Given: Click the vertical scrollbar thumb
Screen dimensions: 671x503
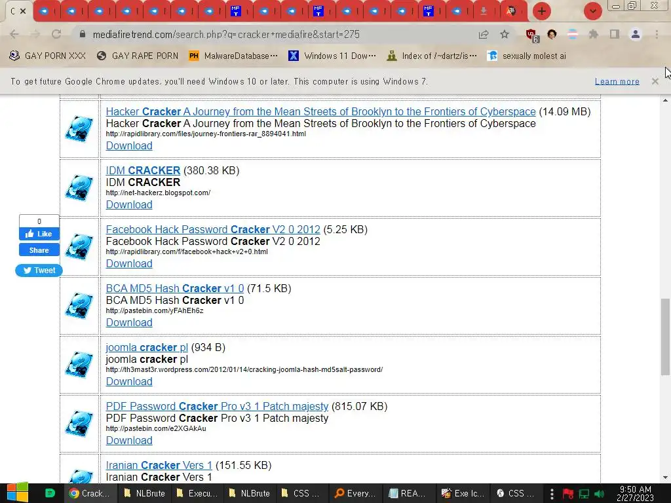Looking at the screenshot, I should (665, 337).
